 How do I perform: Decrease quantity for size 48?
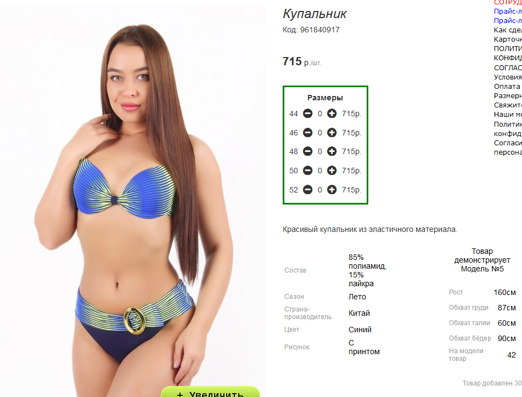tap(307, 152)
